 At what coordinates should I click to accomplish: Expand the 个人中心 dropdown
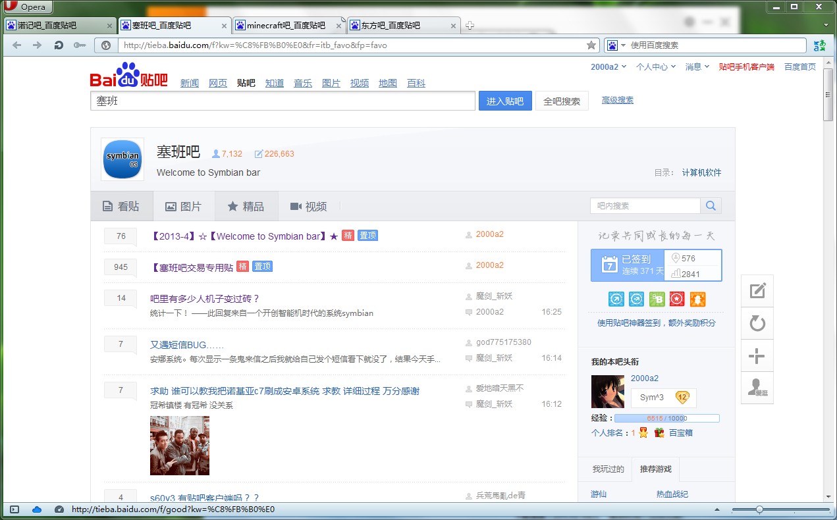[x=655, y=66]
